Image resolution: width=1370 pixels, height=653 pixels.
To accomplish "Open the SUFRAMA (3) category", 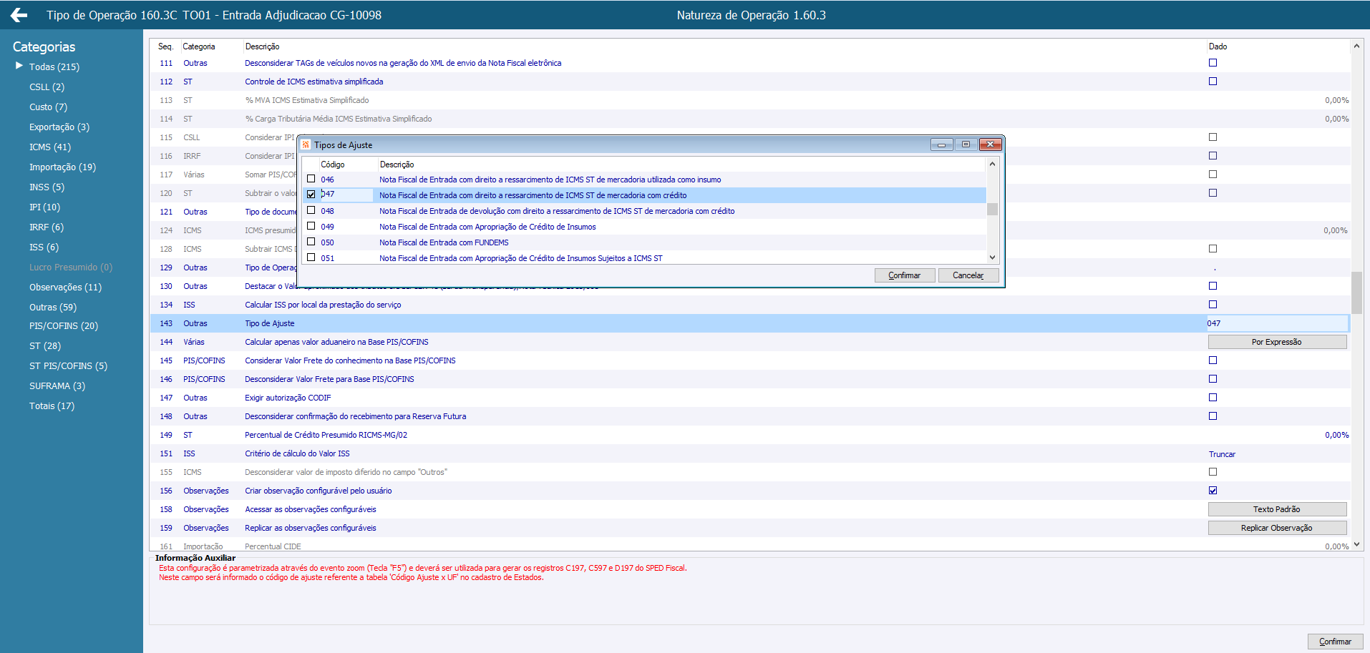I will tap(57, 386).
